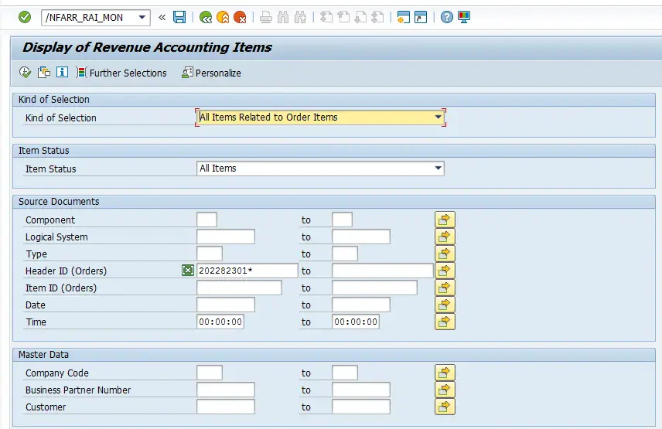The height and width of the screenshot is (429, 662).
Task: Click the Type from field
Action: click(x=210, y=254)
